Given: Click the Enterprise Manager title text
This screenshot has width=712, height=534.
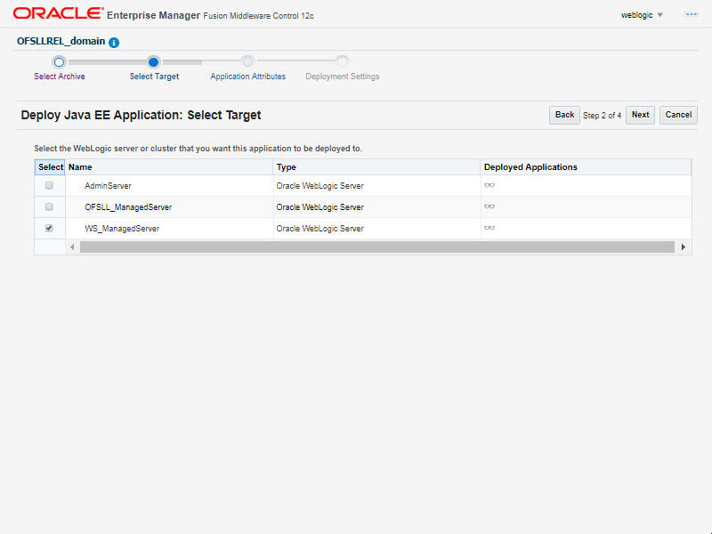Looking at the screenshot, I should 153,15.
